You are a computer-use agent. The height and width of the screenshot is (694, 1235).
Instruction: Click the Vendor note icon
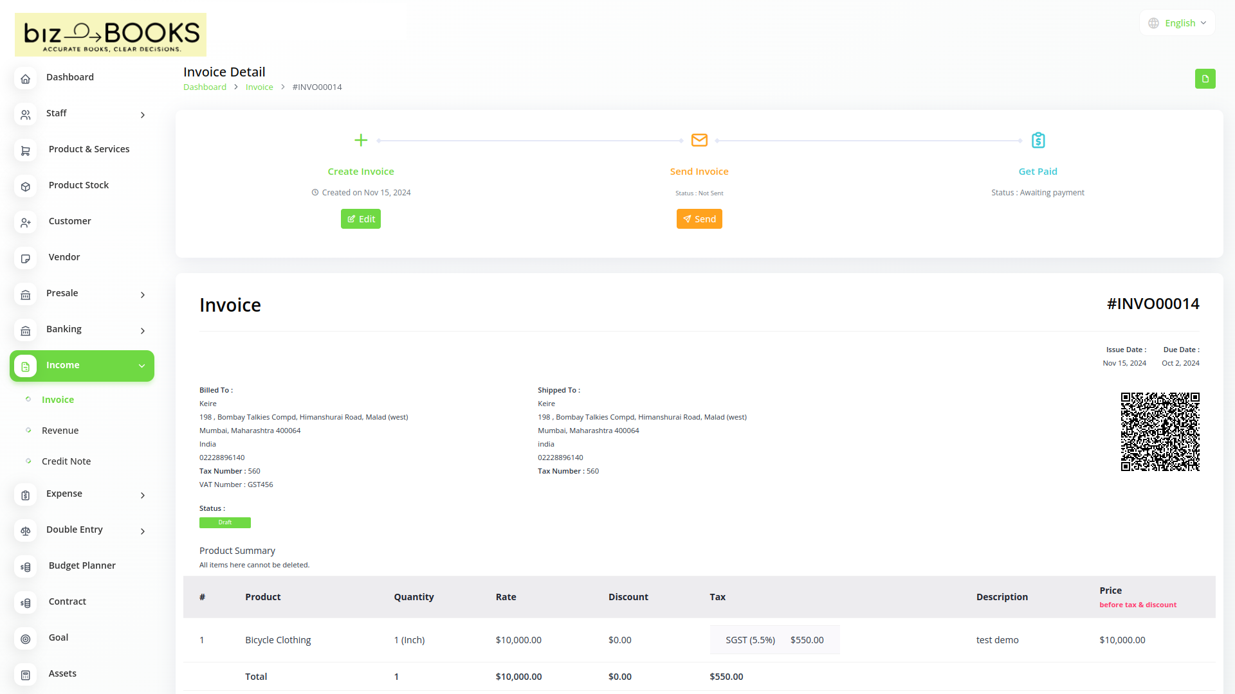[25, 258]
